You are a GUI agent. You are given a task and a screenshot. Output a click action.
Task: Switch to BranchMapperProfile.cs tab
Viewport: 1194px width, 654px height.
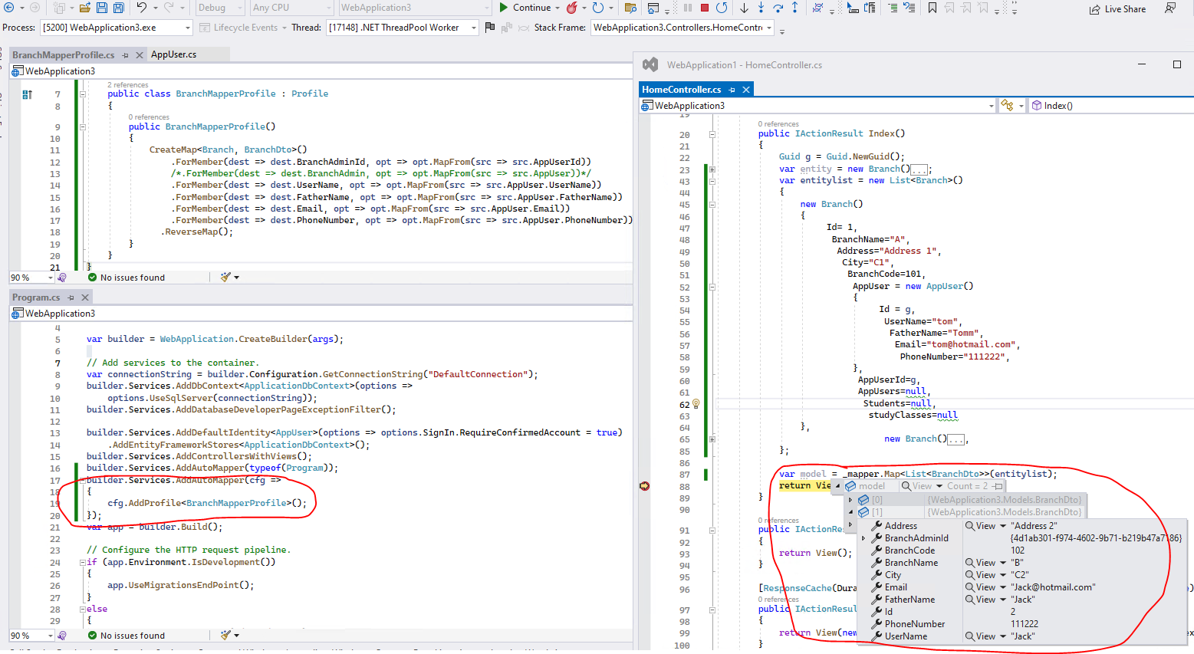(x=63, y=54)
